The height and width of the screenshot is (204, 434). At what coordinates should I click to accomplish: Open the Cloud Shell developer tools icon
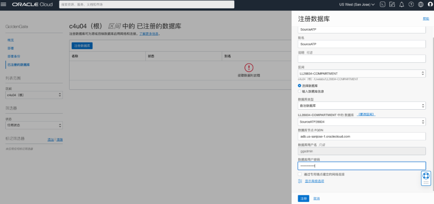point(383,4)
